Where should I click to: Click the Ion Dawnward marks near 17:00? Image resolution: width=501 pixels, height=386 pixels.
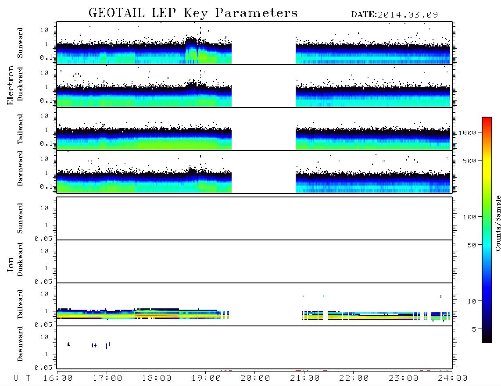point(107,345)
